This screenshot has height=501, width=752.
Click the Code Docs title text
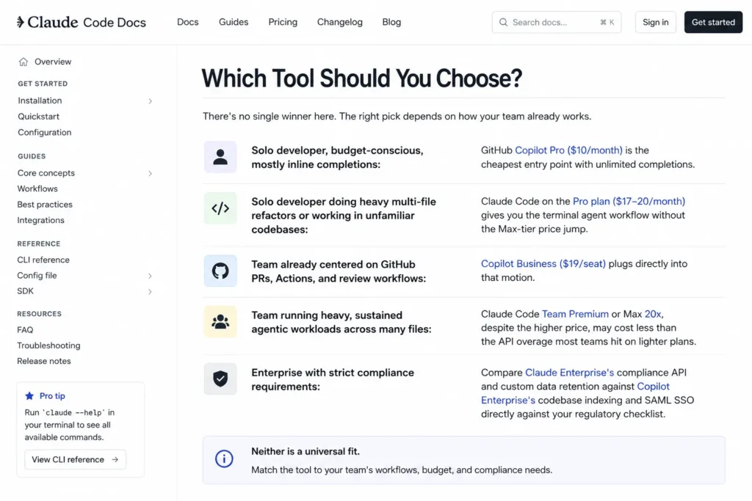click(x=114, y=23)
